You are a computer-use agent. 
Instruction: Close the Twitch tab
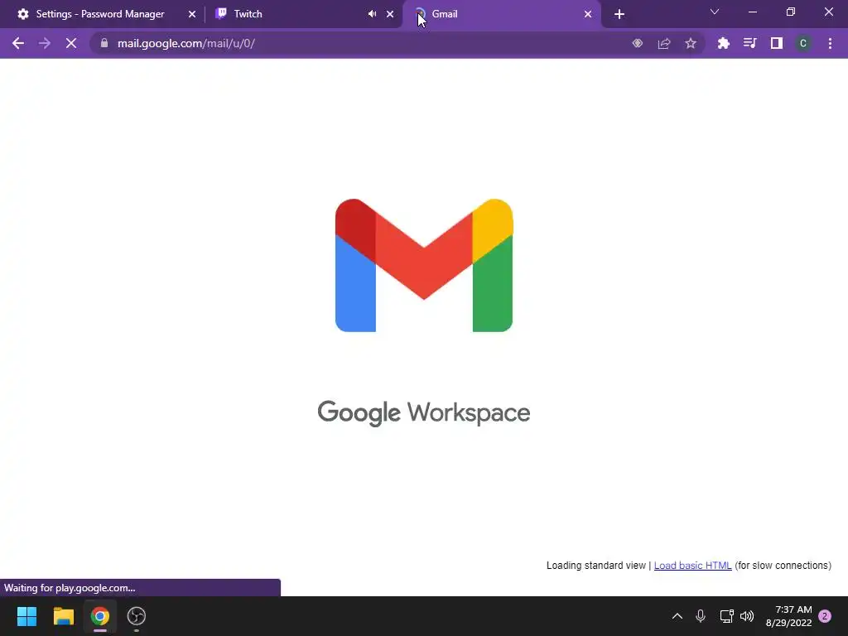390,14
